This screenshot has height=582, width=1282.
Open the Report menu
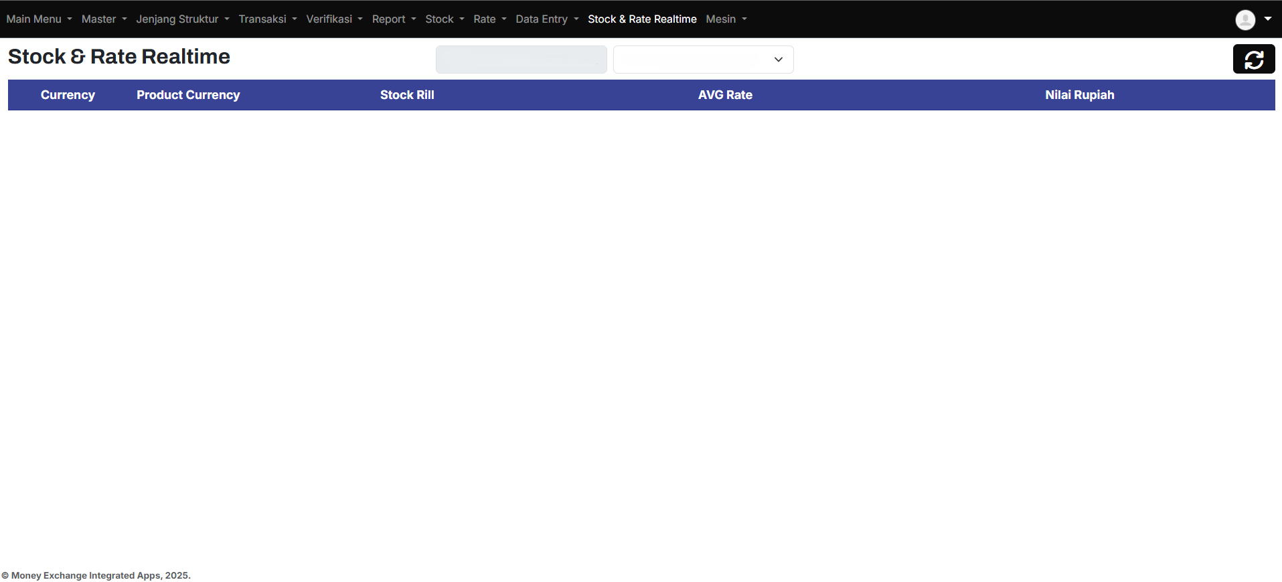[x=394, y=19]
